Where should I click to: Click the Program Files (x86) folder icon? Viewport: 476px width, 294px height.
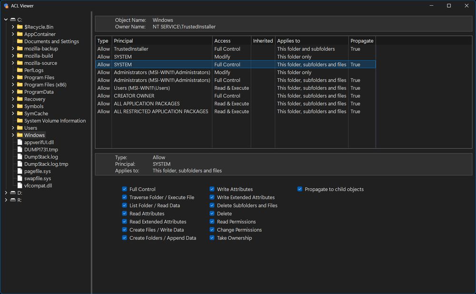click(x=20, y=85)
